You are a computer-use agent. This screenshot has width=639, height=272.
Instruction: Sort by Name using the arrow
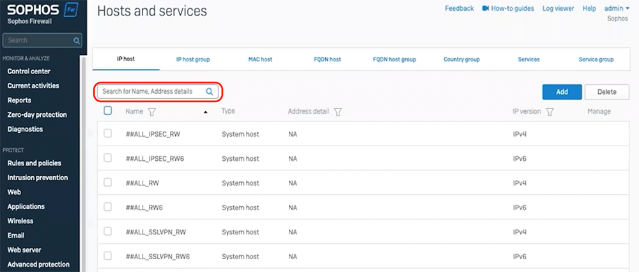(206, 112)
